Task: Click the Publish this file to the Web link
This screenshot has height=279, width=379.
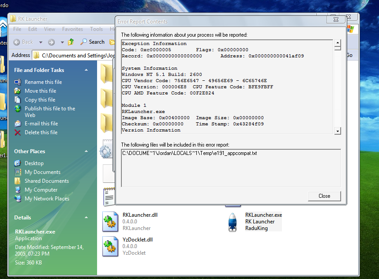Action: (50, 112)
